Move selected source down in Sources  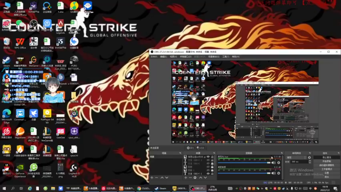click(205, 177)
